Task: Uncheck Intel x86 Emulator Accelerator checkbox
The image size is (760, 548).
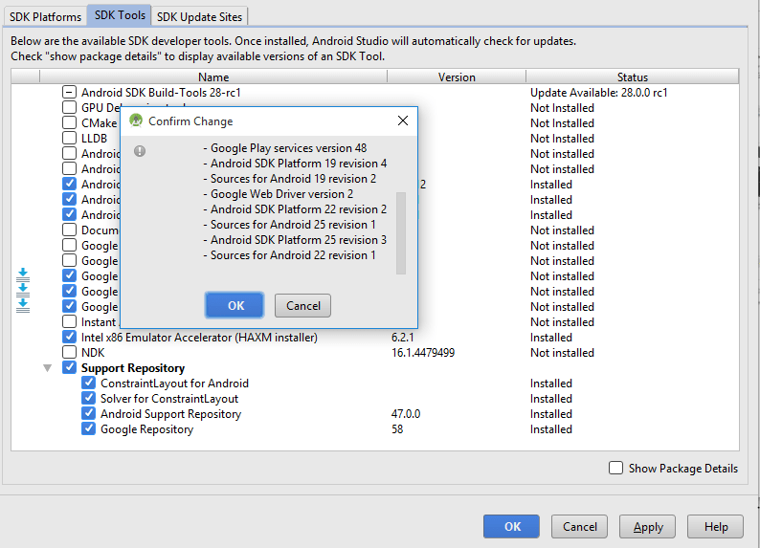Action: 69,338
